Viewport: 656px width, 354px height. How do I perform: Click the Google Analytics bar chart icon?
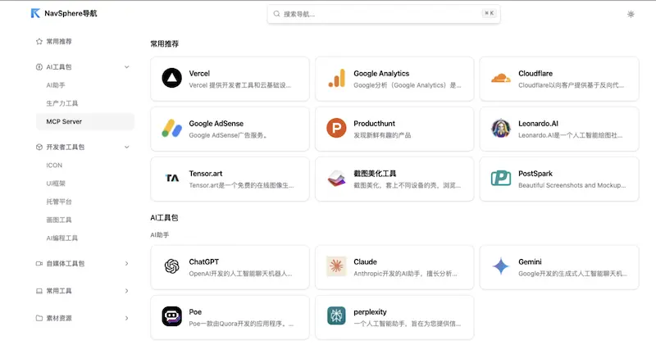pos(337,78)
